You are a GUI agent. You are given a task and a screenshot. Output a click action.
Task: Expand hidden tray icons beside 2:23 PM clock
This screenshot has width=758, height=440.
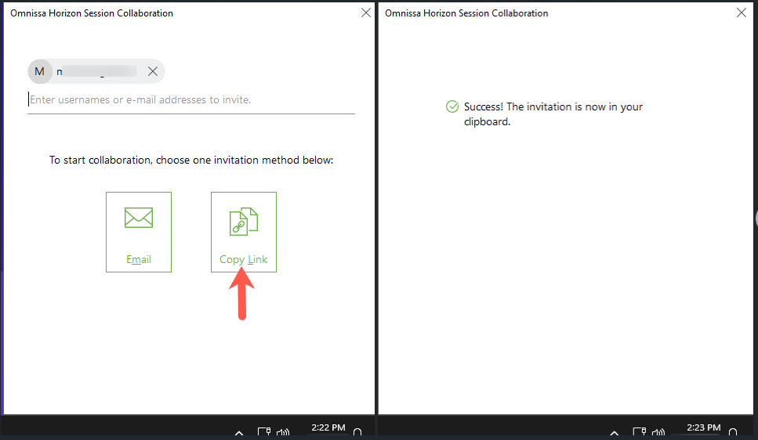[x=615, y=431]
